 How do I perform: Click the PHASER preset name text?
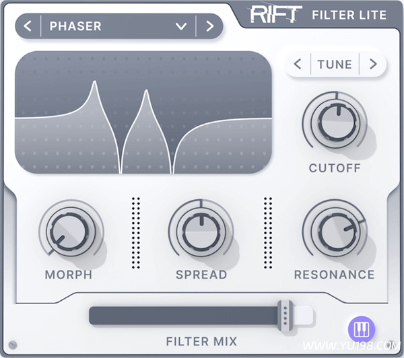(75, 26)
